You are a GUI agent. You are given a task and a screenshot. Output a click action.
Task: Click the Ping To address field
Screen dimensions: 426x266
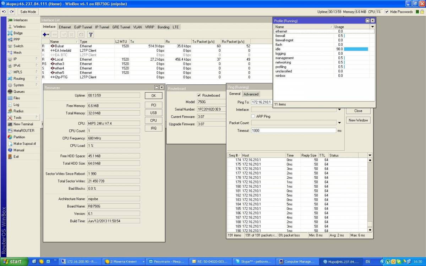tap(261, 102)
